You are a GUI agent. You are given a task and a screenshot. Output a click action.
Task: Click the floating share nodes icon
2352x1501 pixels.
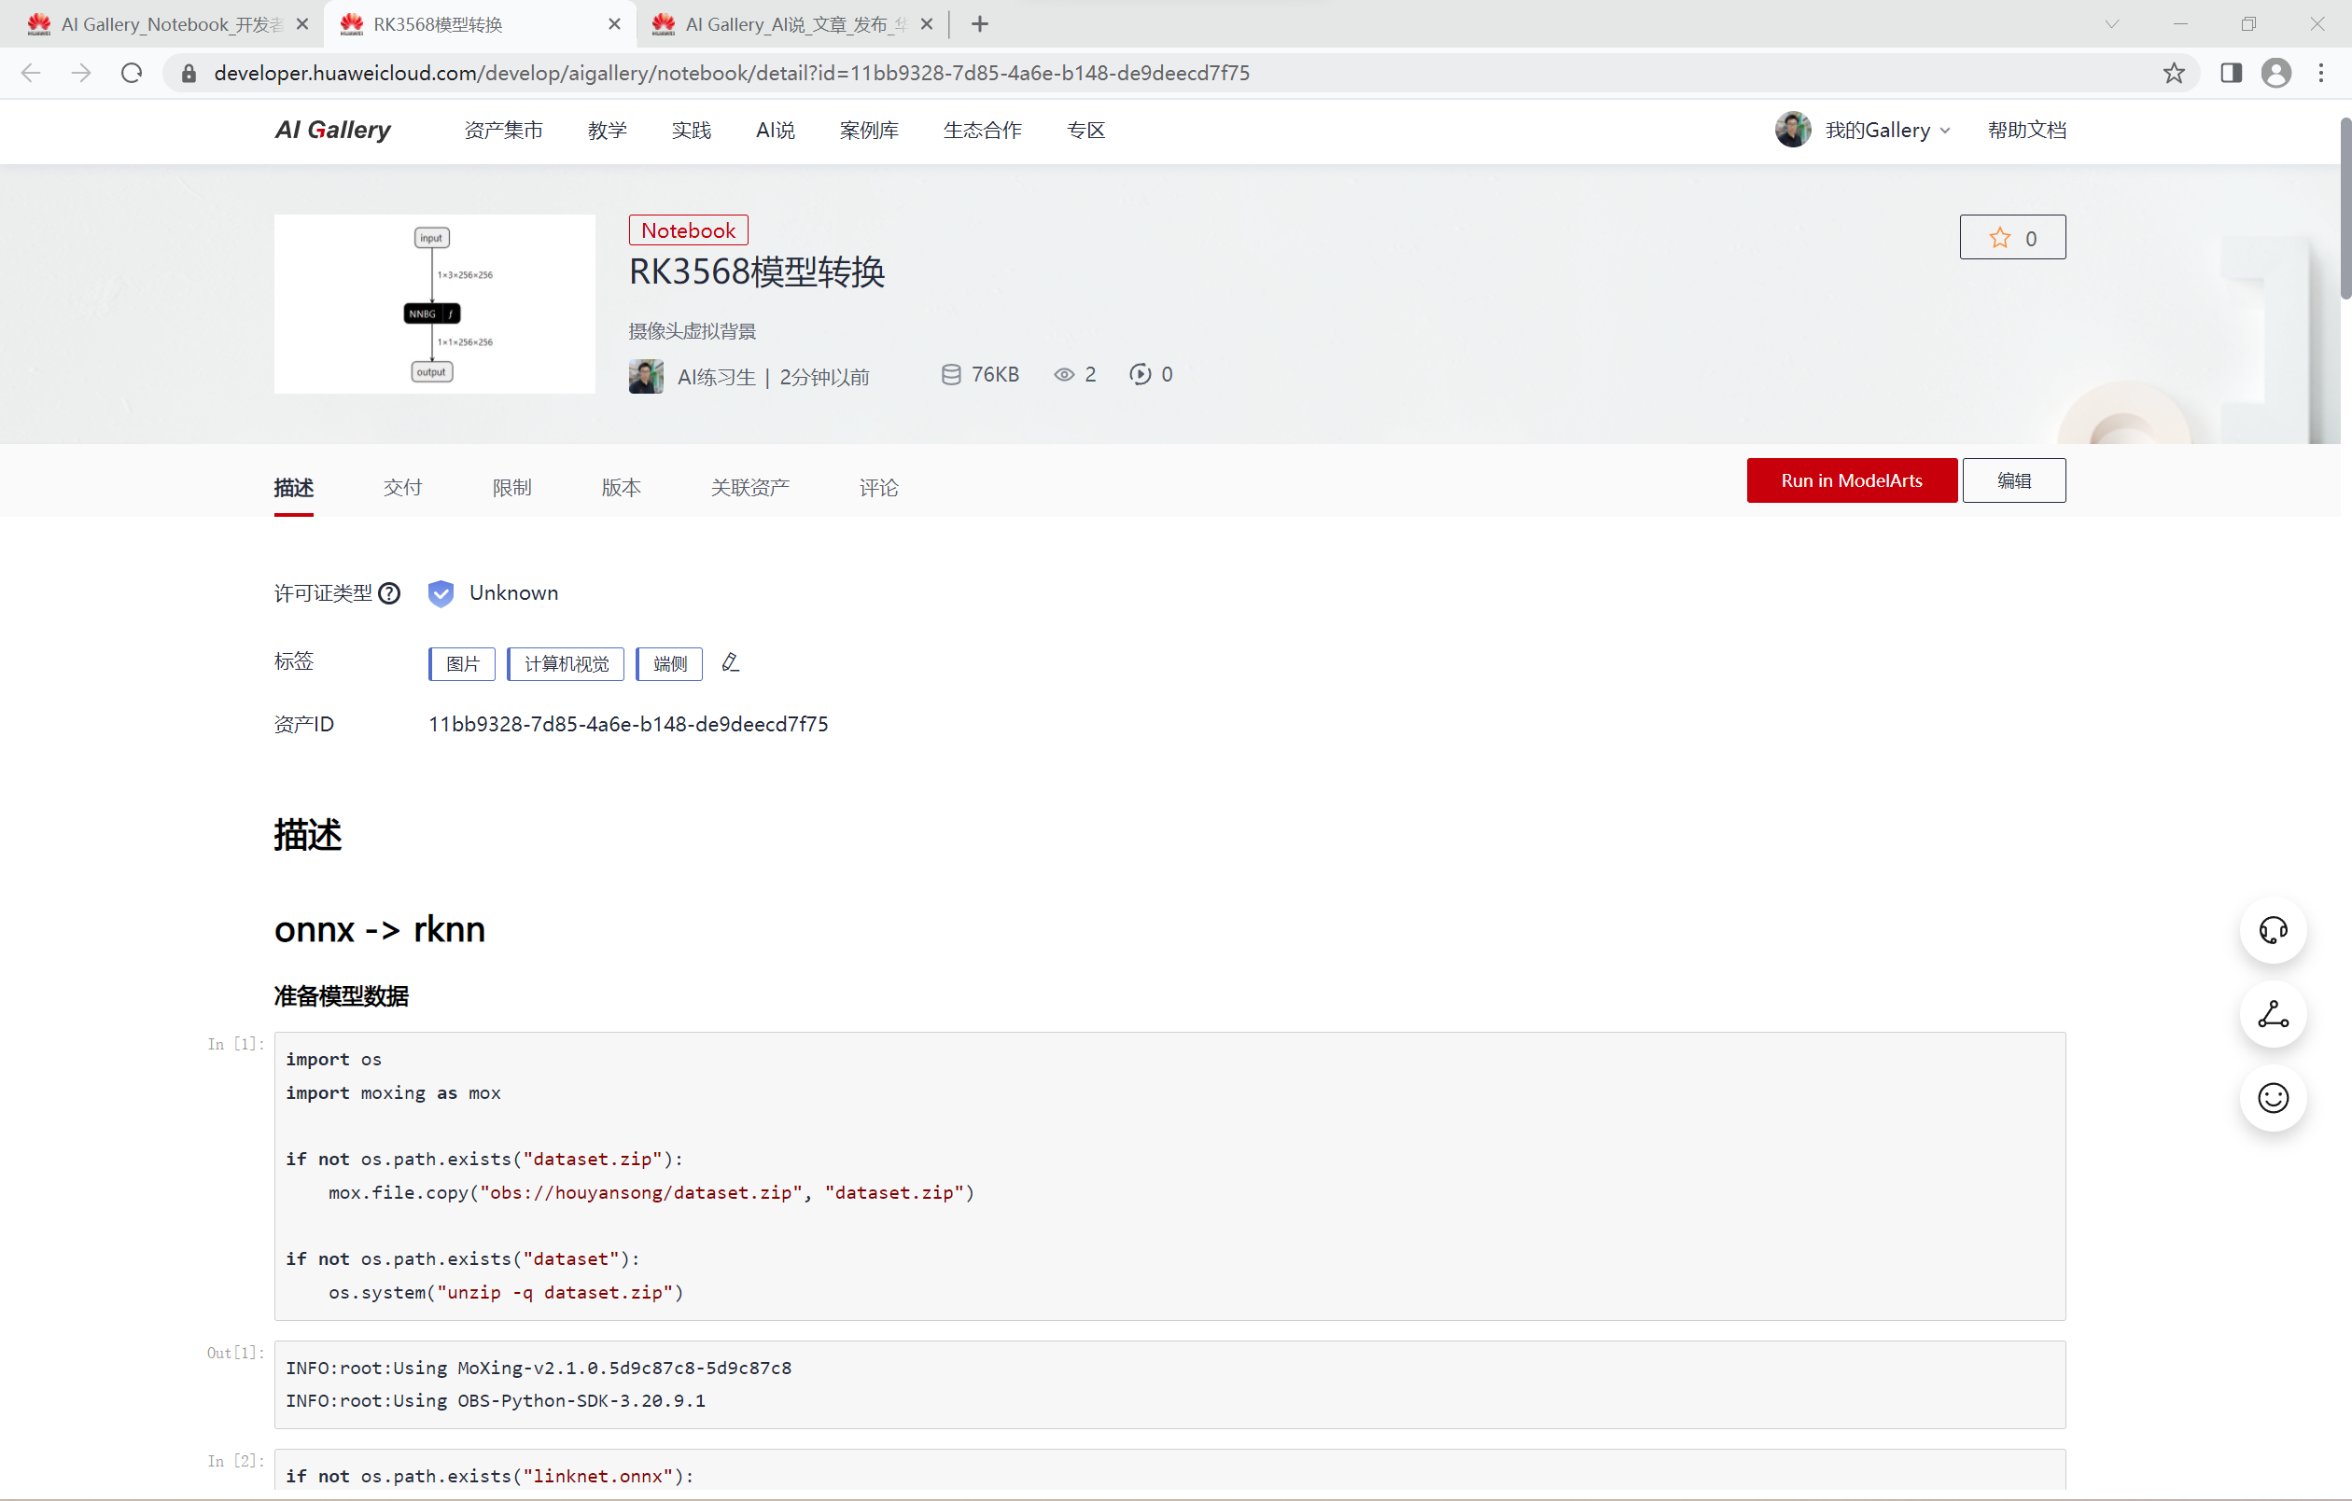2272,1014
